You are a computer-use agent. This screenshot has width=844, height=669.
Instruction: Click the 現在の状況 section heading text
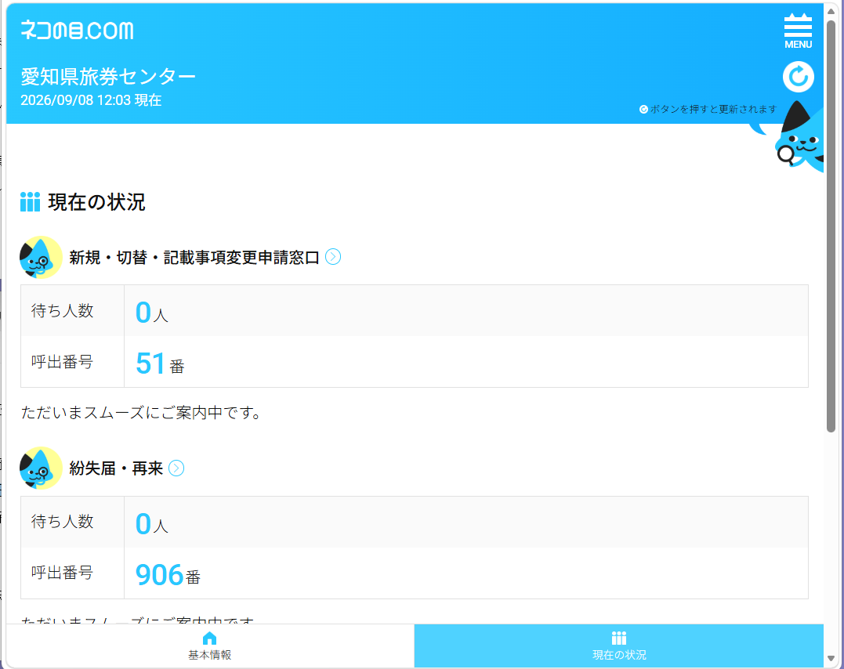pyautogui.click(x=97, y=202)
